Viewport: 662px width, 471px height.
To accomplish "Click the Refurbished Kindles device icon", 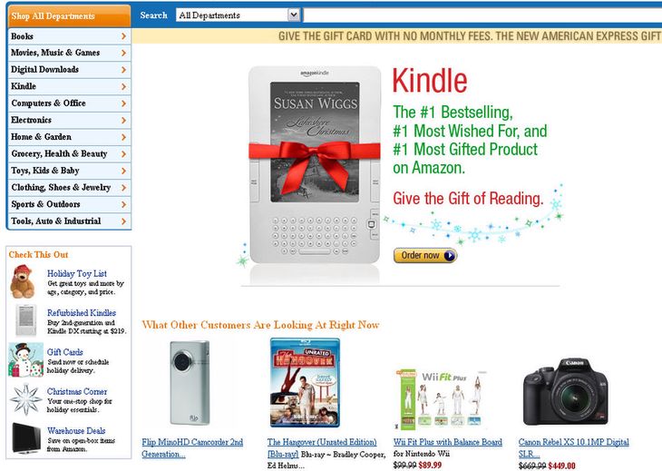I will click(26, 320).
